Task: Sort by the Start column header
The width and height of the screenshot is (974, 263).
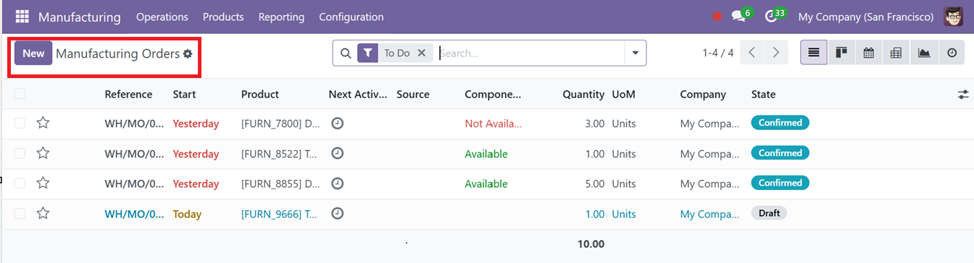Action: tap(184, 94)
